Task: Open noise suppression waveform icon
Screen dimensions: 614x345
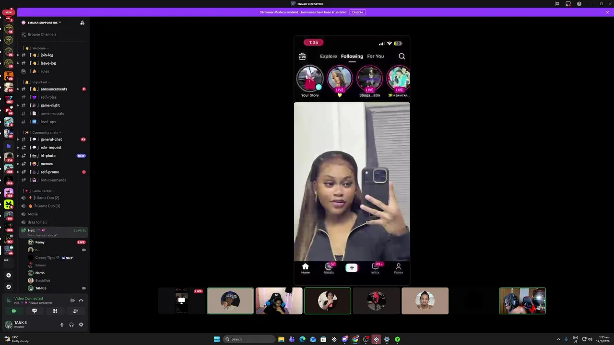Action: point(72,300)
